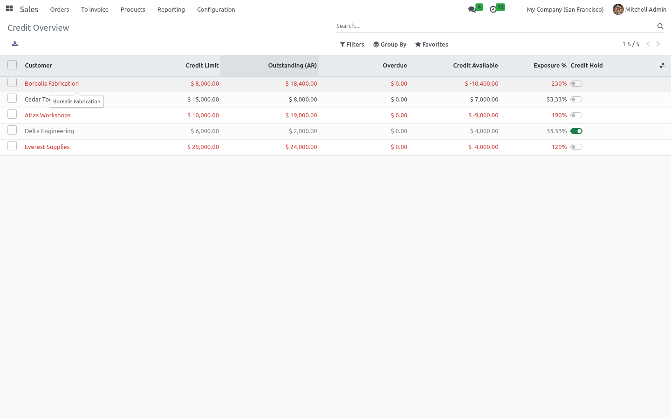Check the Atlas Workshops row checkbox

coord(12,115)
